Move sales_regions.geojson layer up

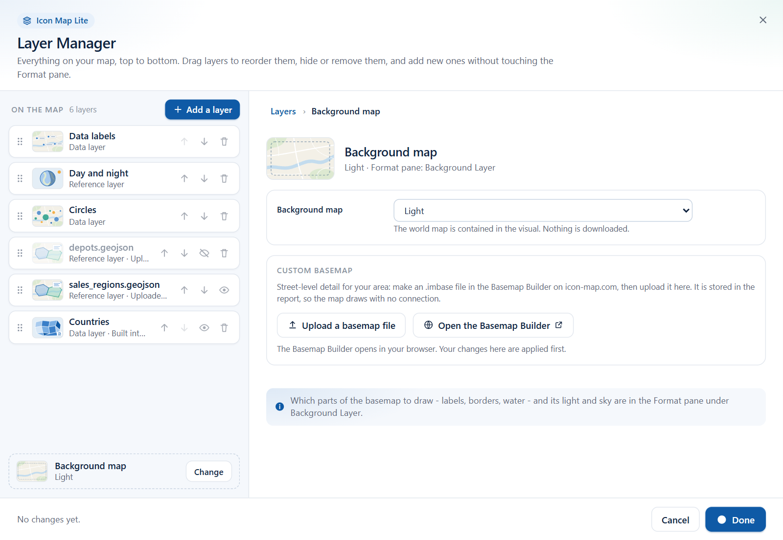click(x=184, y=290)
